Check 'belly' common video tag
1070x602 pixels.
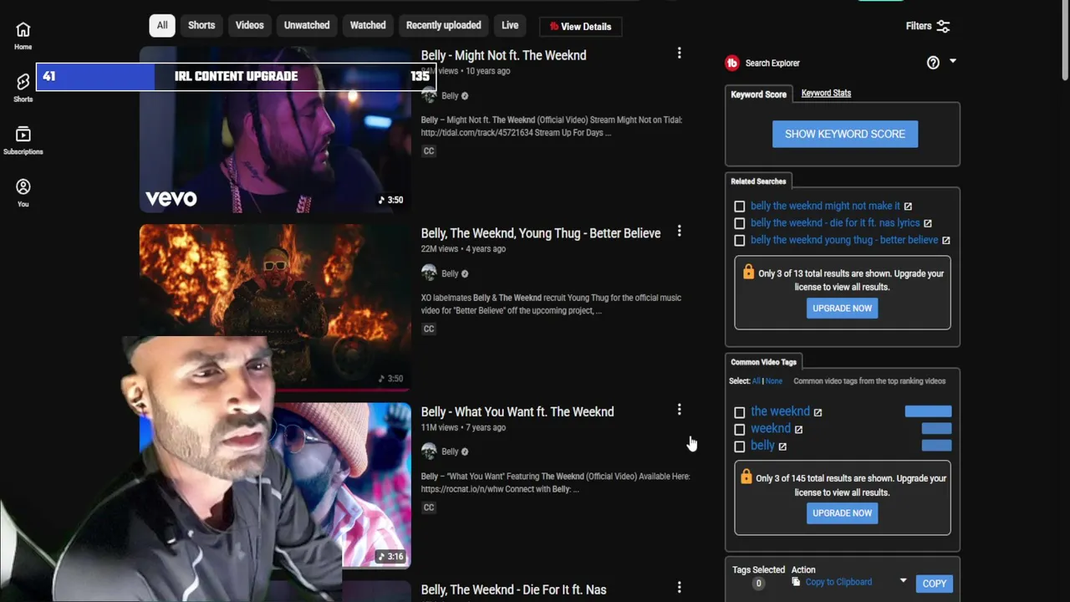739,446
